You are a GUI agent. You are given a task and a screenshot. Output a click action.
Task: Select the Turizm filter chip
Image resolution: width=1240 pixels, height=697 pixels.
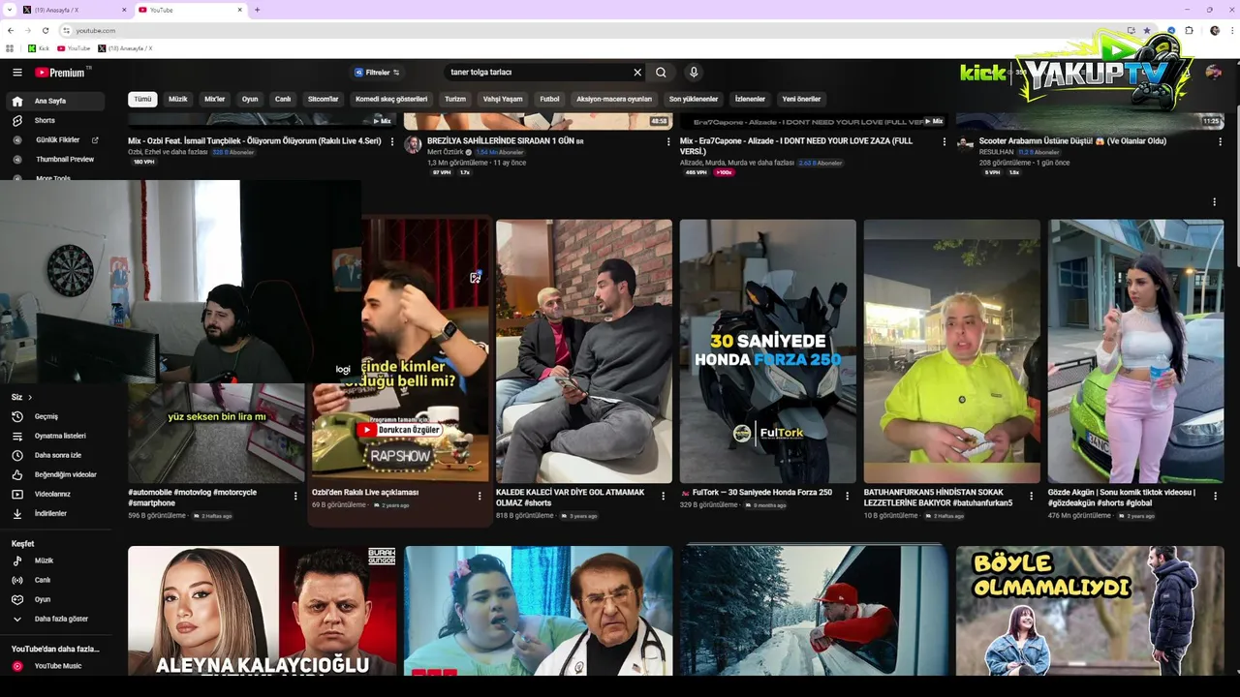tap(455, 99)
